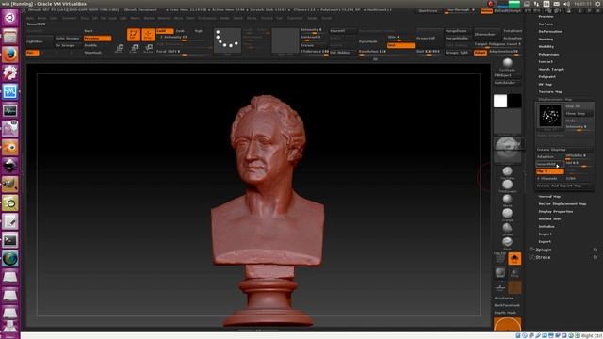Select the Scale transform icon

[134, 48]
